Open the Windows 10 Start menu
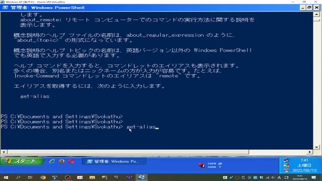Screen dimensions: 322x181 6,177
